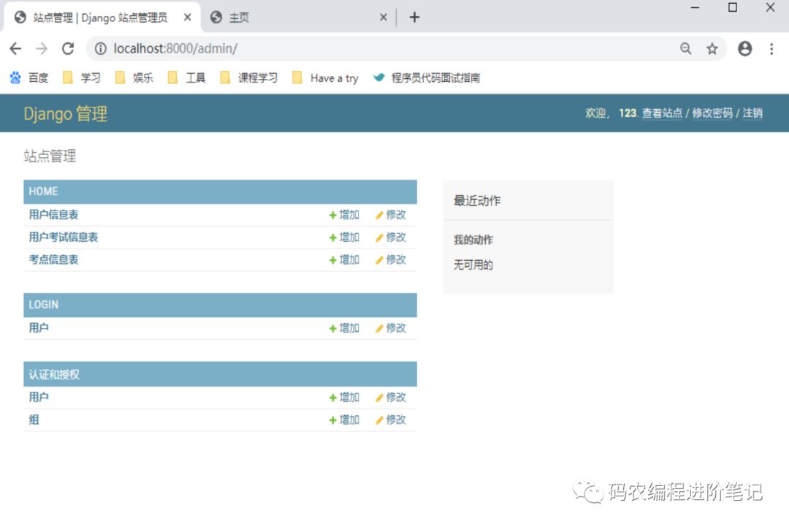Image resolution: width=789 pixels, height=527 pixels.
Task: Open the 课程学习 bookmark folder
Action: coord(249,77)
